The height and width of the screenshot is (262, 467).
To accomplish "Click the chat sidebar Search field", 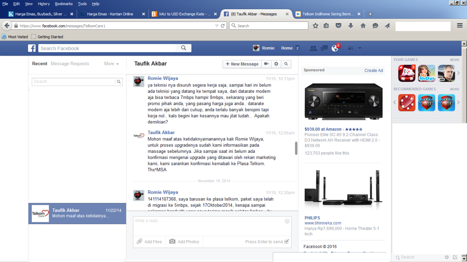I will click(x=418, y=257).
